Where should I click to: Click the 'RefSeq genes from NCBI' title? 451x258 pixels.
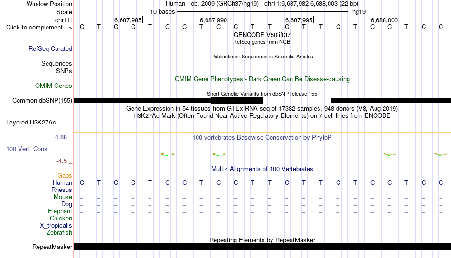[262, 42]
